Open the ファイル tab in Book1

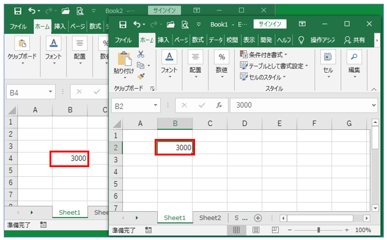[123, 40]
